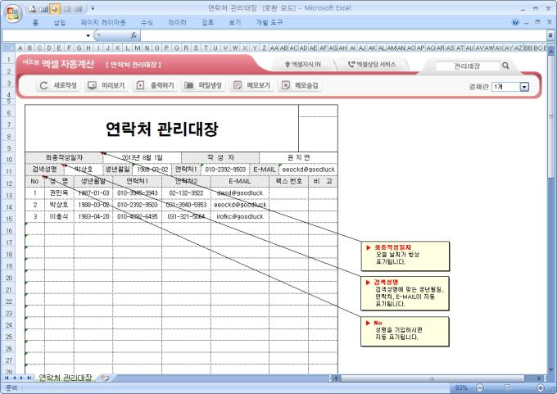This screenshot has height=394, width=557.
Task: Open the 결재란 dropdown arrow
Action: click(524, 86)
